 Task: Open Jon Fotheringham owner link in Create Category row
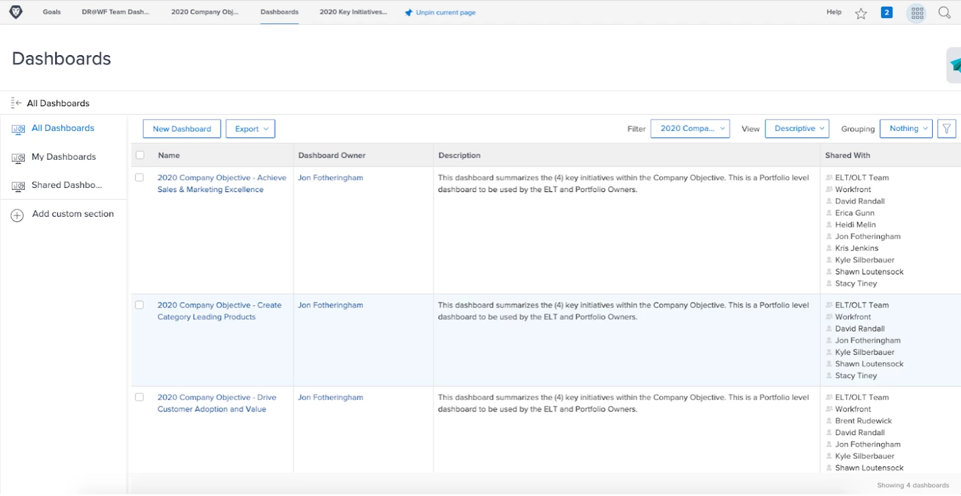(x=331, y=305)
